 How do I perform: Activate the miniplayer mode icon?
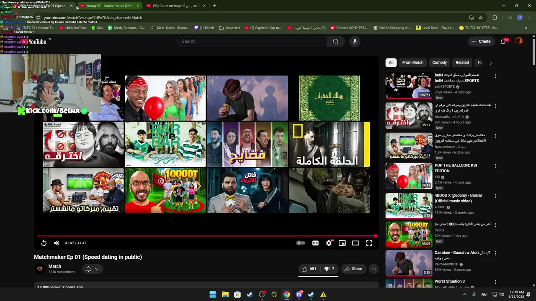pos(342,243)
